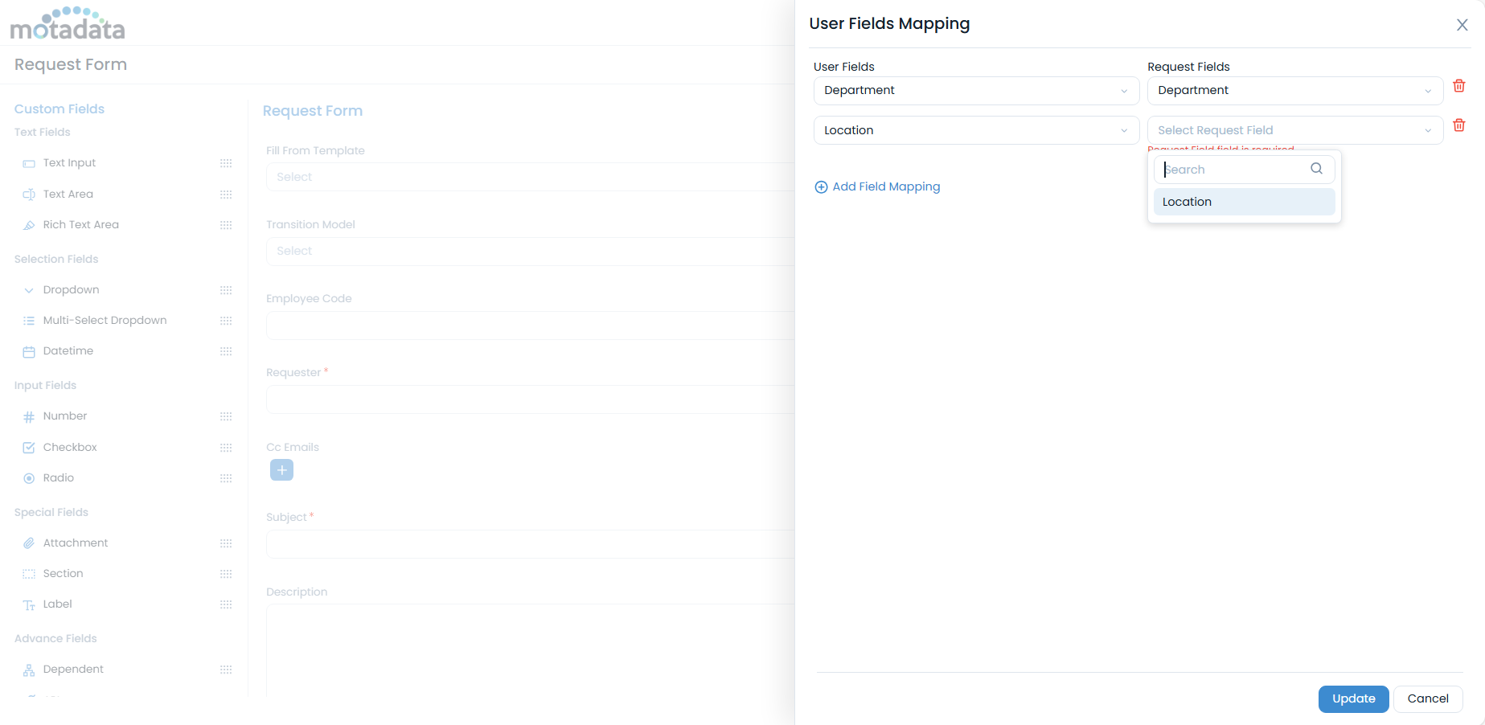Delete the Location field mapping row
This screenshot has height=725, width=1485.
[1458, 125]
